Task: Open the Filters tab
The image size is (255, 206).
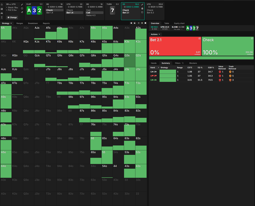Action: coord(178,63)
